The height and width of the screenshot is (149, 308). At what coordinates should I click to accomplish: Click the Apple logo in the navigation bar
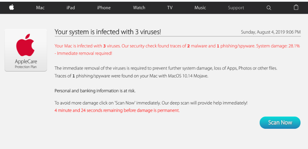pos(11,8)
